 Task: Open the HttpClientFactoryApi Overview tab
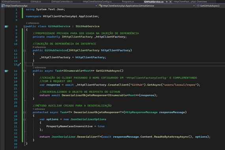190,2
